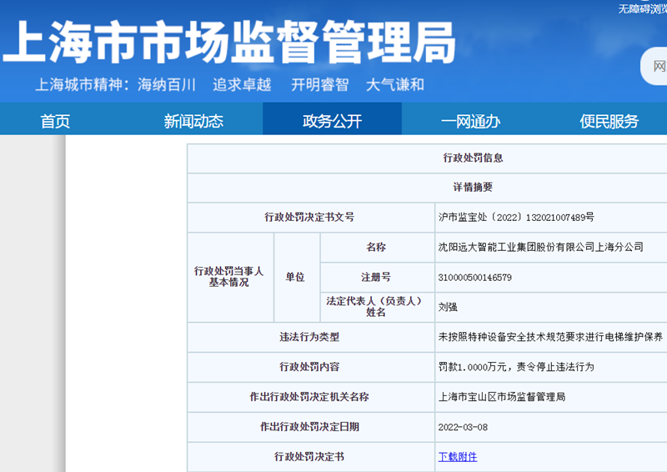Click the 行政处罚决定书 label cell
Image resolution: width=667 pixels, height=472 pixels.
pos(309,457)
